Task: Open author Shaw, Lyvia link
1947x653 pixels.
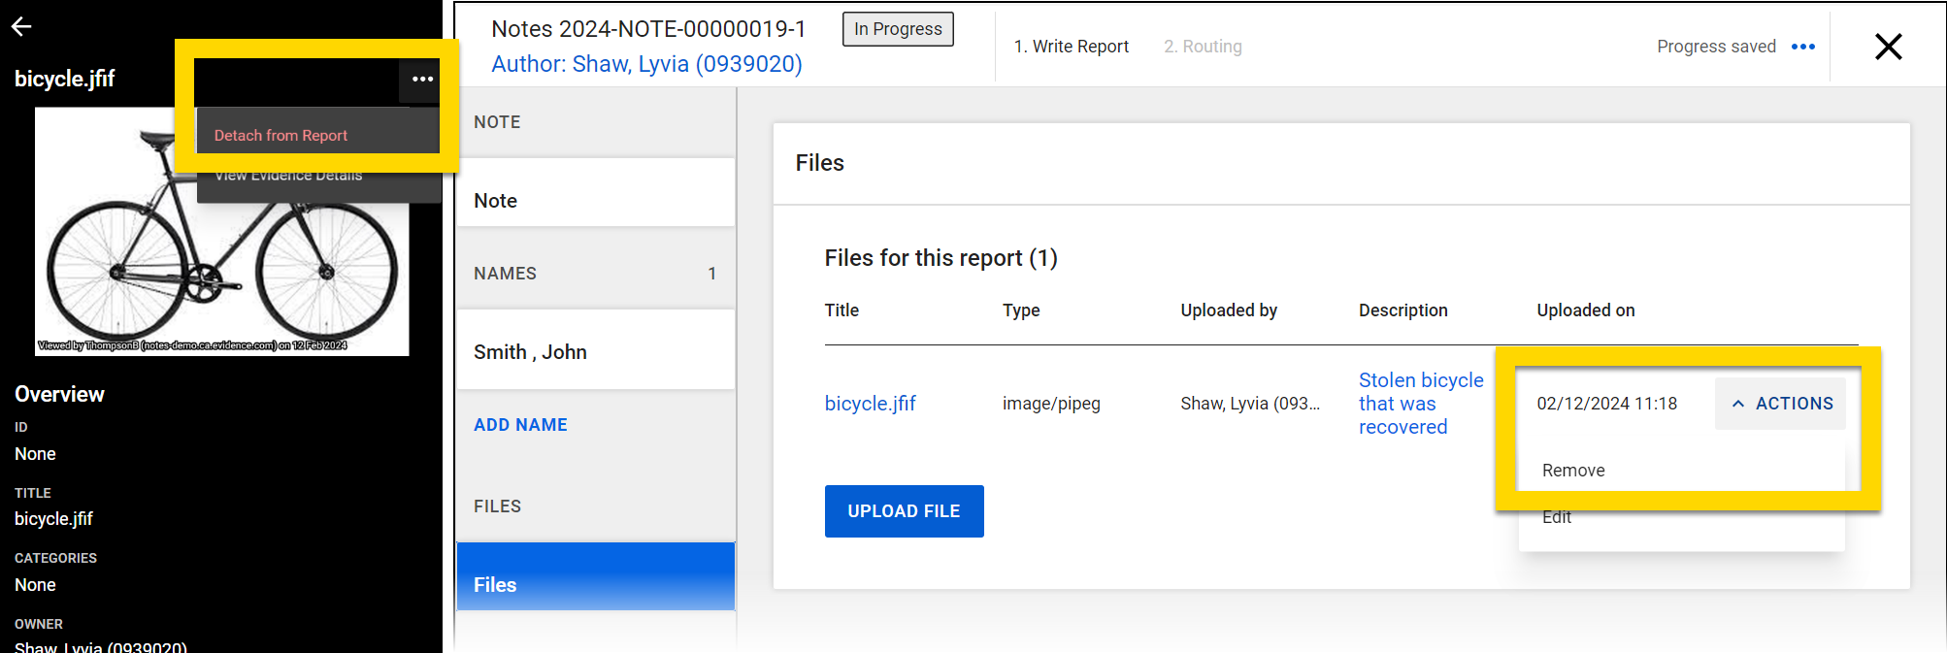Action: coord(646,64)
